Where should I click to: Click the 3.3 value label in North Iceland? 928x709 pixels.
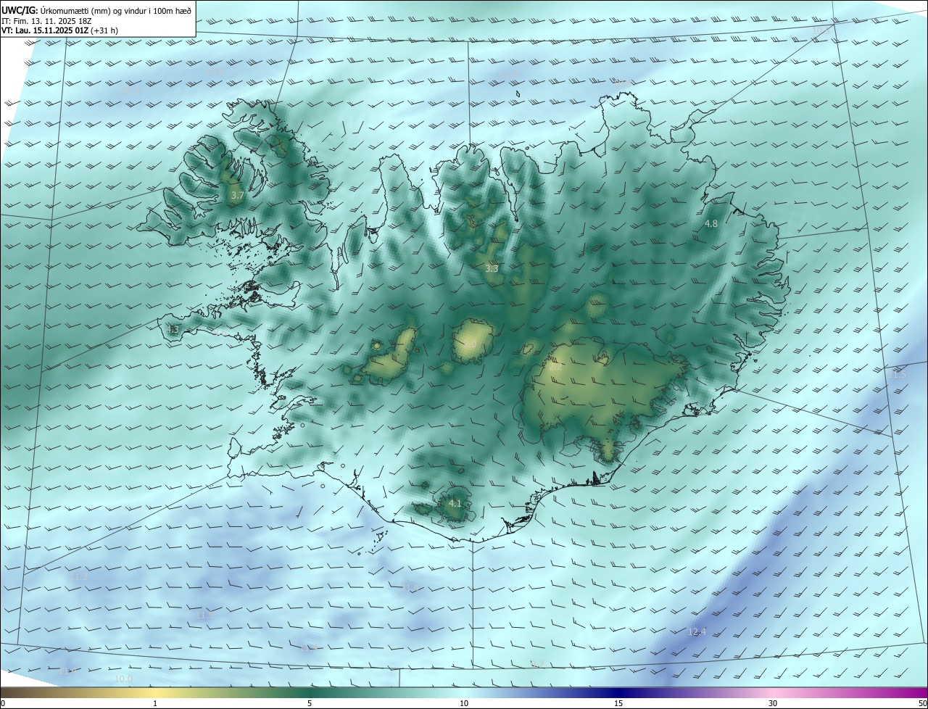pyautogui.click(x=492, y=269)
